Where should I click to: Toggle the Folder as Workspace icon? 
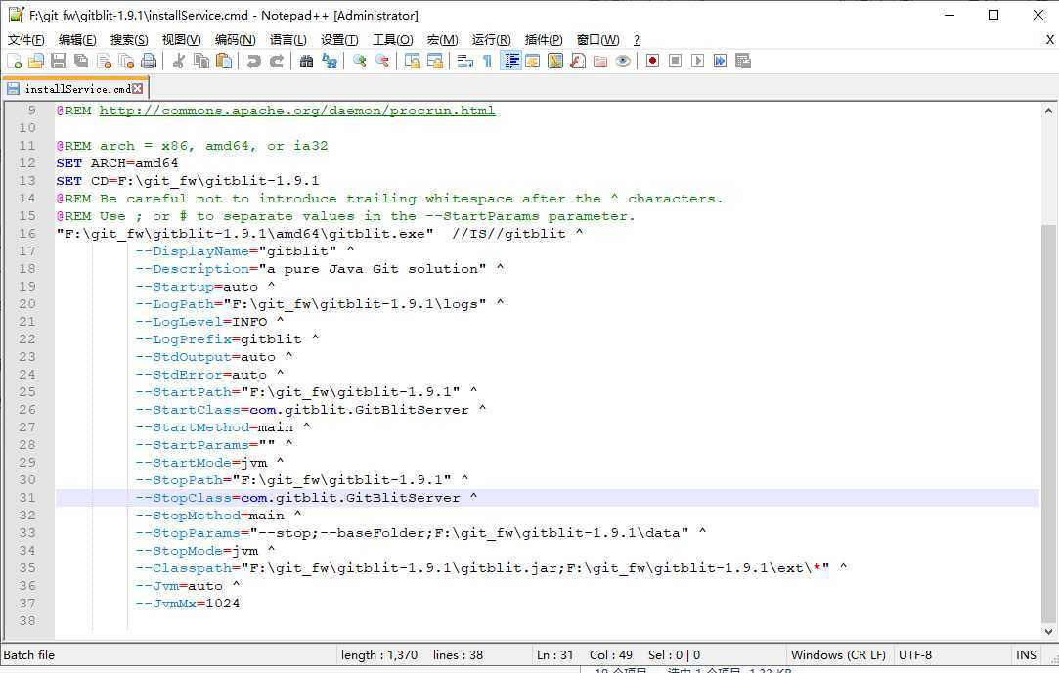point(600,61)
